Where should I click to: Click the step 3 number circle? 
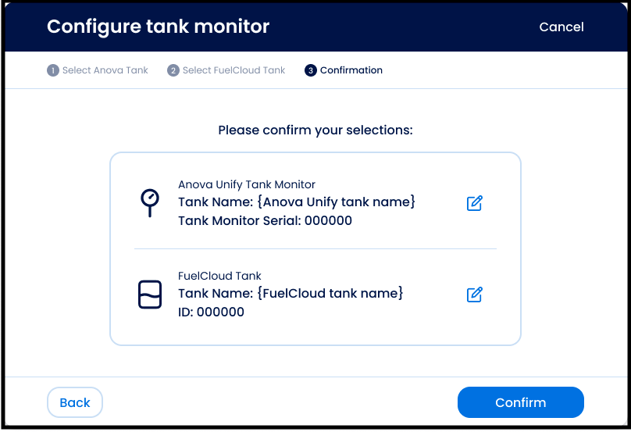coord(311,70)
